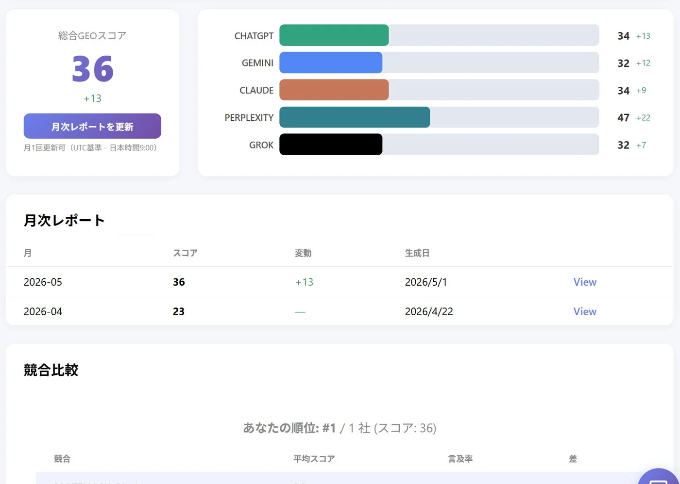The height and width of the screenshot is (484, 680).
Task: Click the score 23 in the 2026-04 row
Action: click(x=179, y=311)
